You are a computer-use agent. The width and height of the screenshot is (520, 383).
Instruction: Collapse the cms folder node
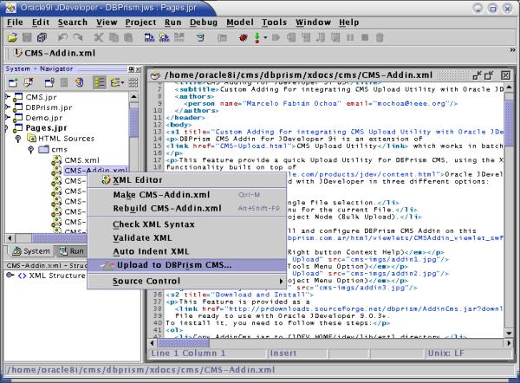pos(31,150)
